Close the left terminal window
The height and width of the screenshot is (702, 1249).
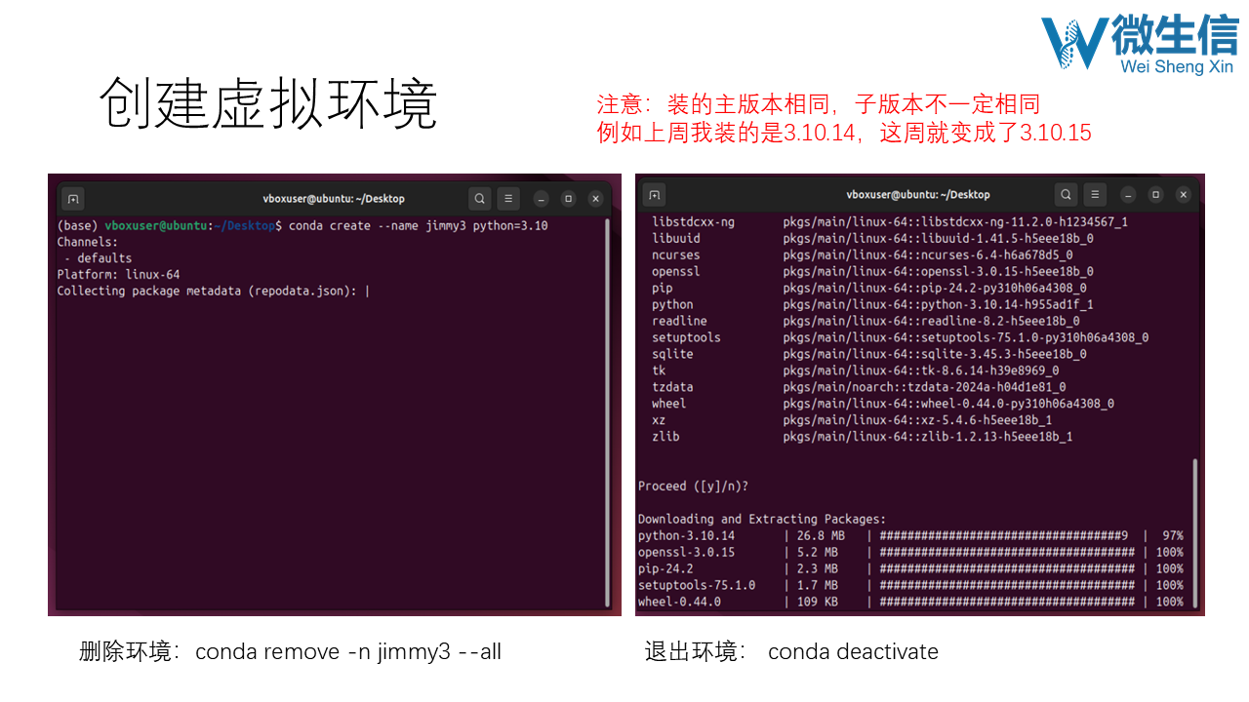pos(596,199)
